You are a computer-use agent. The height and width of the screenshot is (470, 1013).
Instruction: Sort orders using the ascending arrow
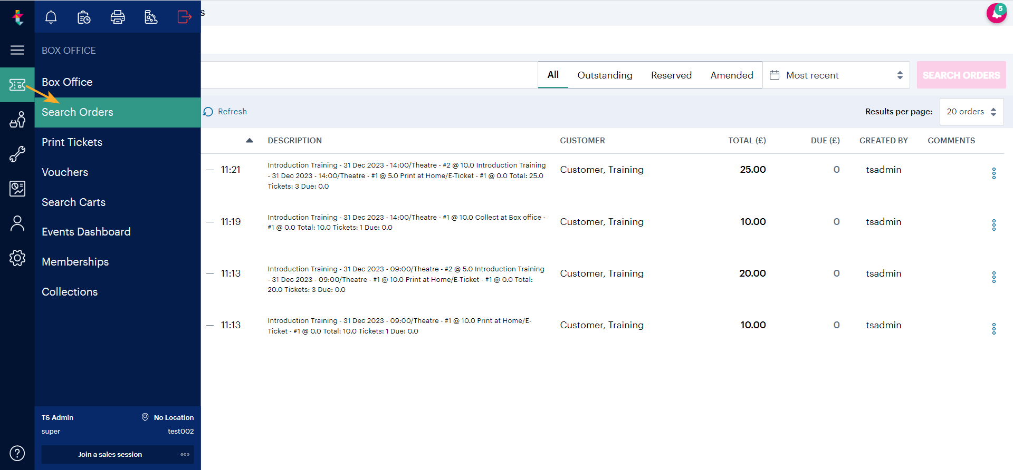(x=250, y=140)
